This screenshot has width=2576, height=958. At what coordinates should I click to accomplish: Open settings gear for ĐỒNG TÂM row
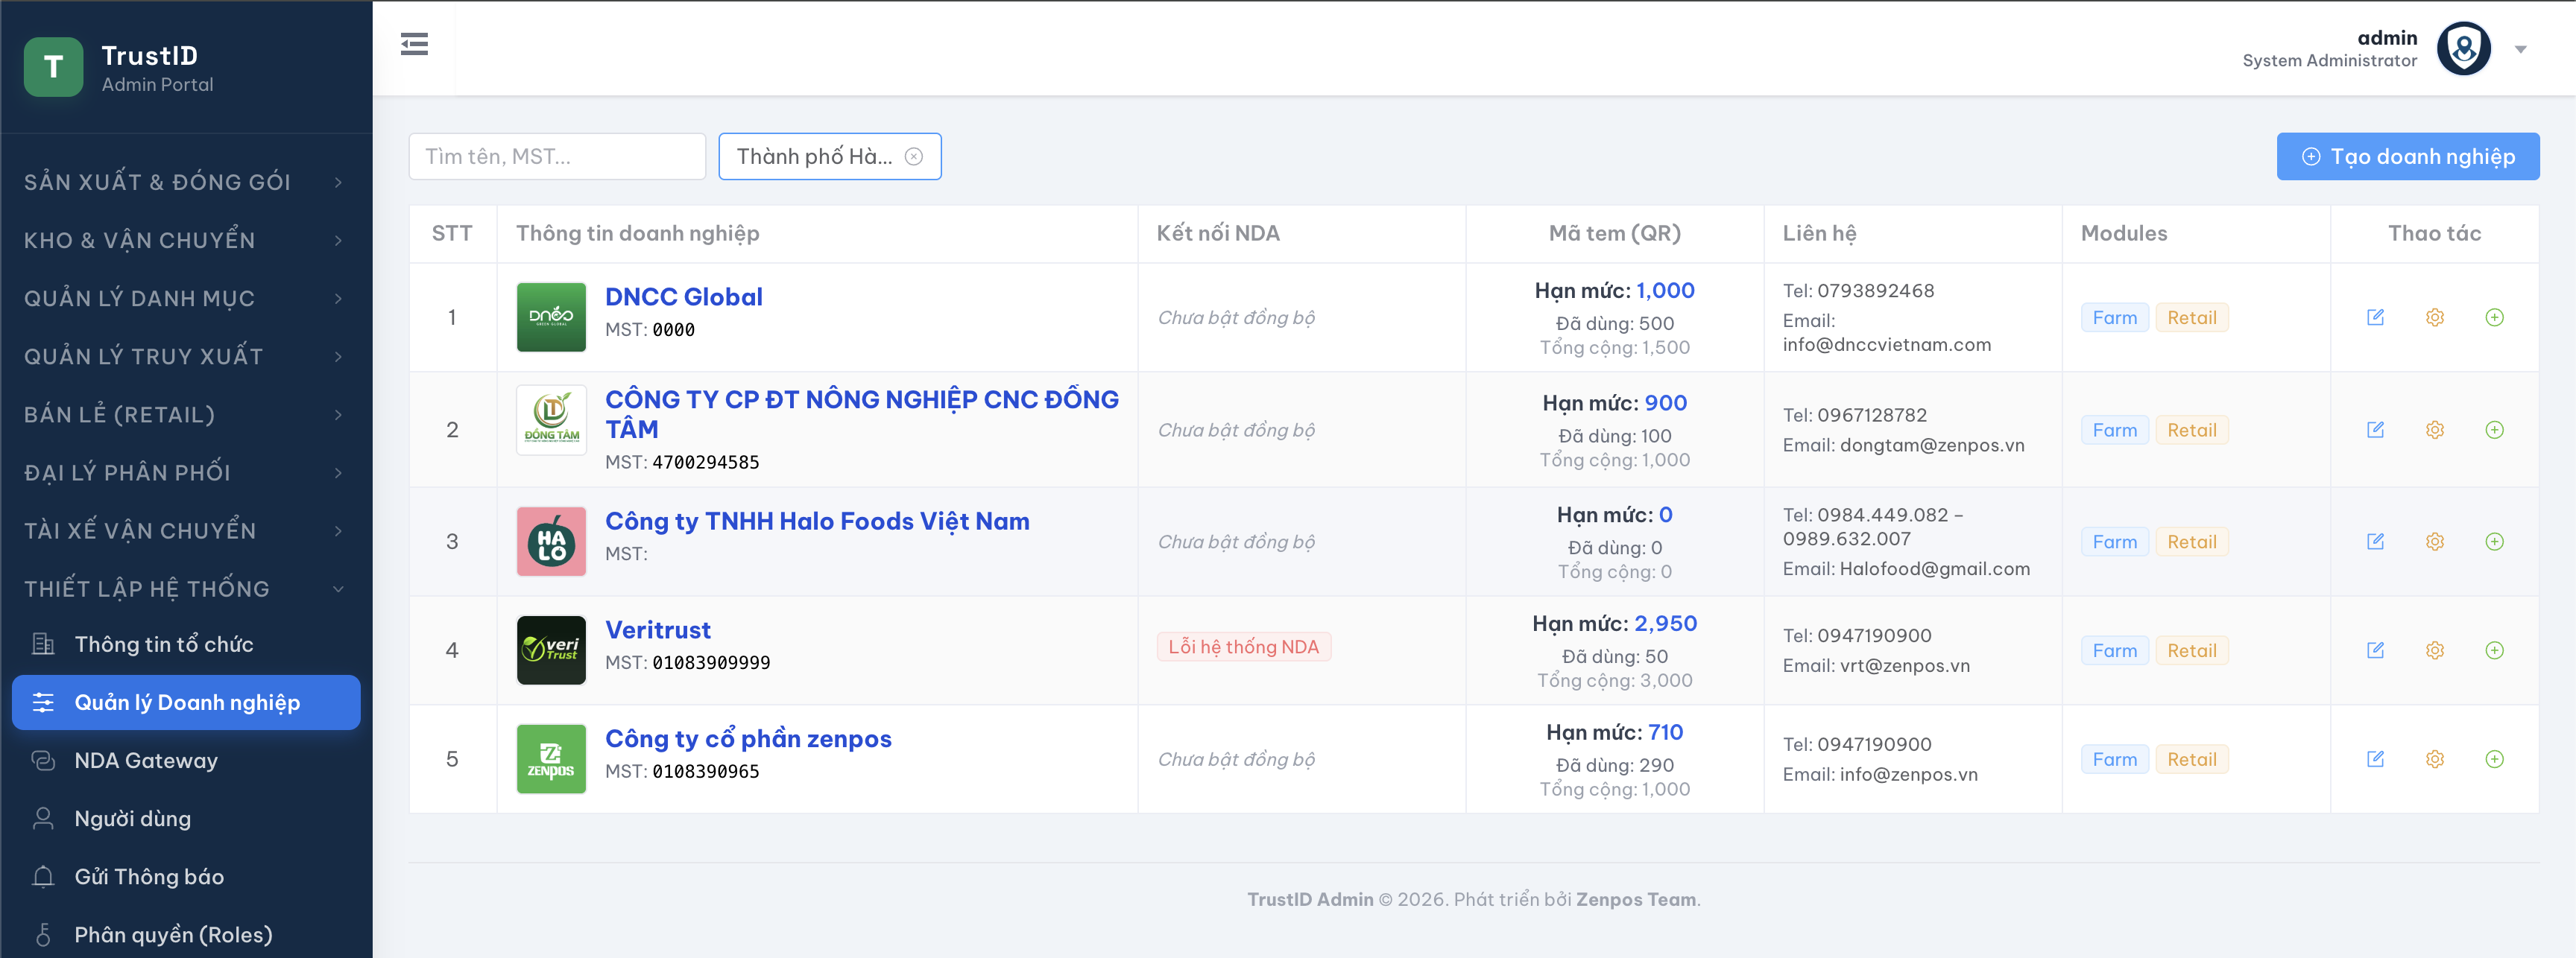pyautogui.click(x=2435, y=430)
